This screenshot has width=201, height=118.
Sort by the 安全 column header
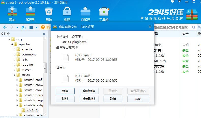[185, 34]
